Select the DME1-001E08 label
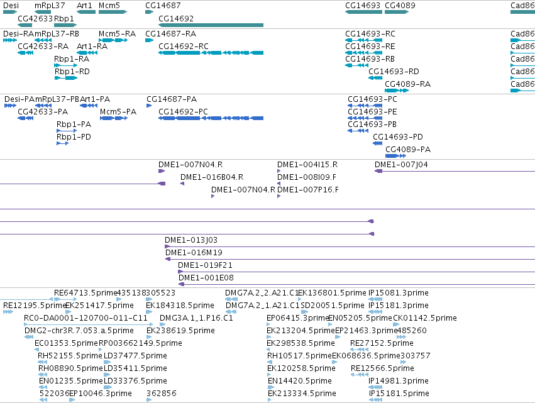 tap(206, 278)
